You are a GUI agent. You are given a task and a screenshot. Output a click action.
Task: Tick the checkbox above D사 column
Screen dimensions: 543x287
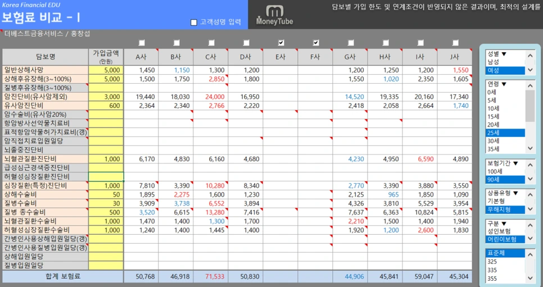pos(246,43)
